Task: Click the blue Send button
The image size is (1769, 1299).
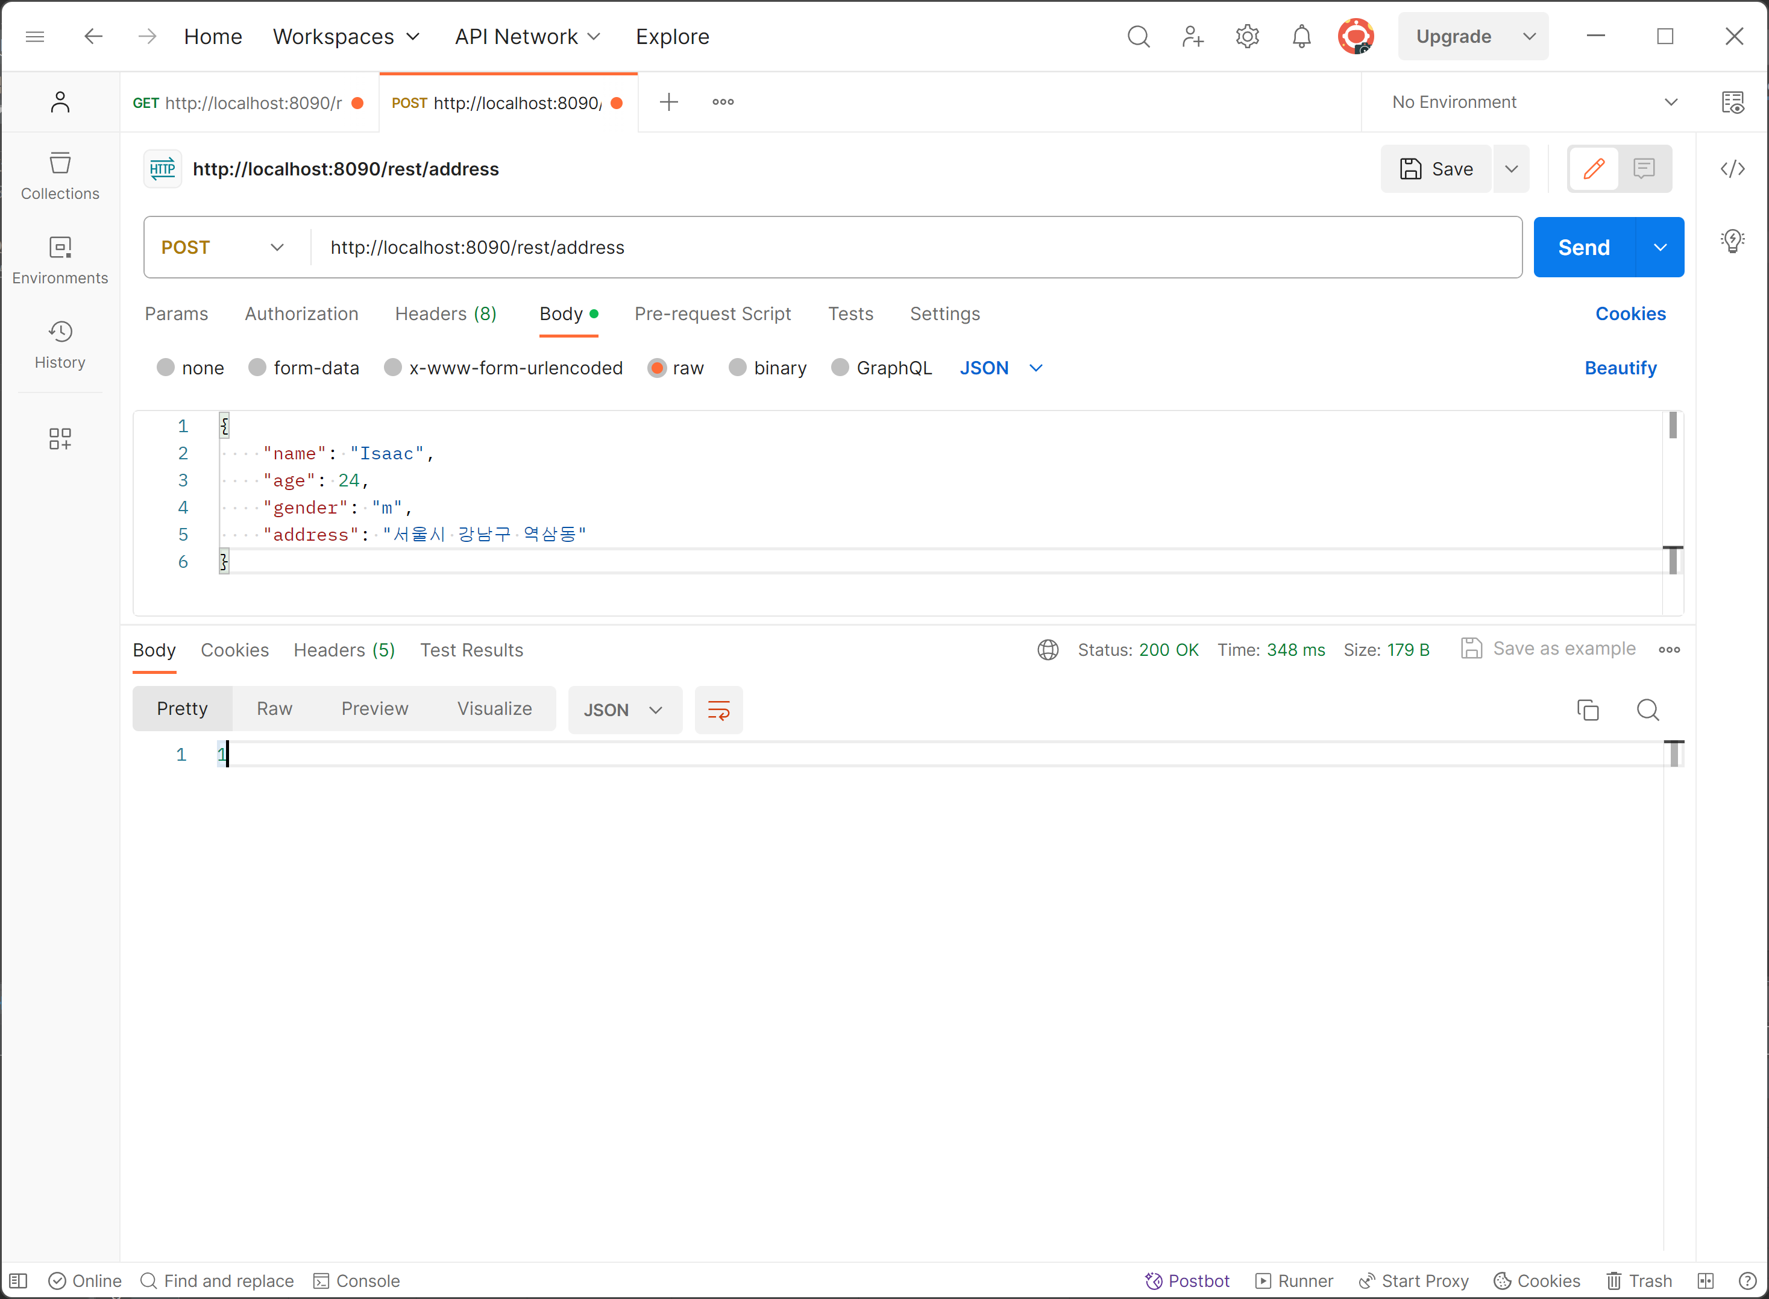Action: [1583, 248]
